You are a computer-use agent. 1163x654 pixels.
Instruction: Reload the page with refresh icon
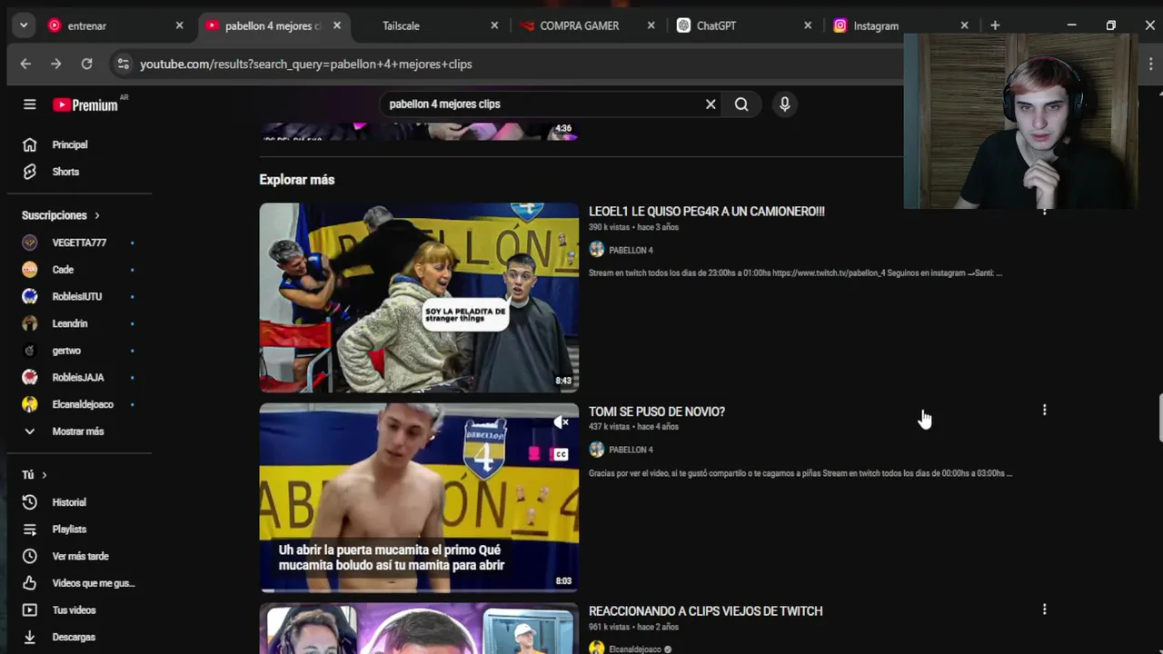[86, 64]
